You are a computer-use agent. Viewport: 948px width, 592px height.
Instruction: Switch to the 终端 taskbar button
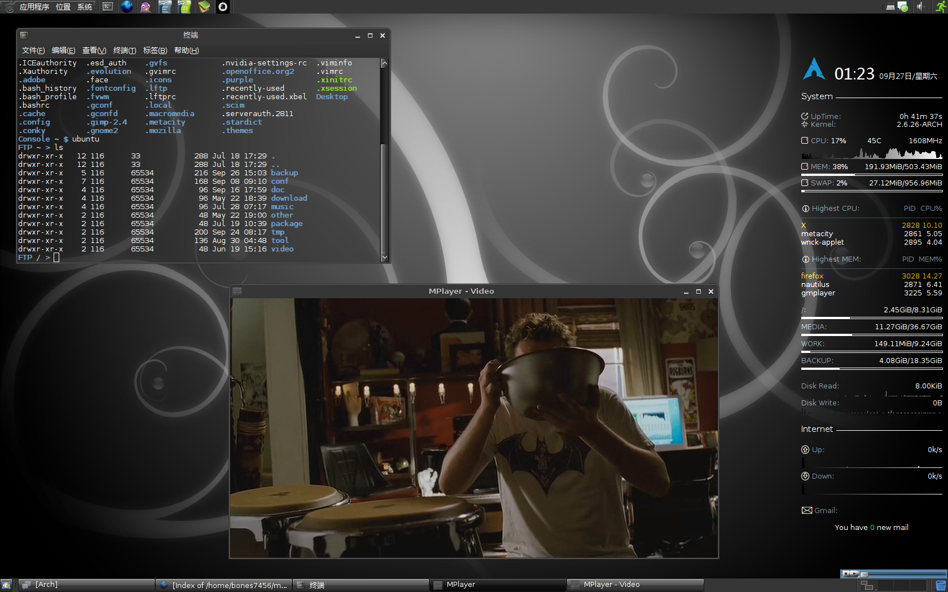(x=361, y=585)
